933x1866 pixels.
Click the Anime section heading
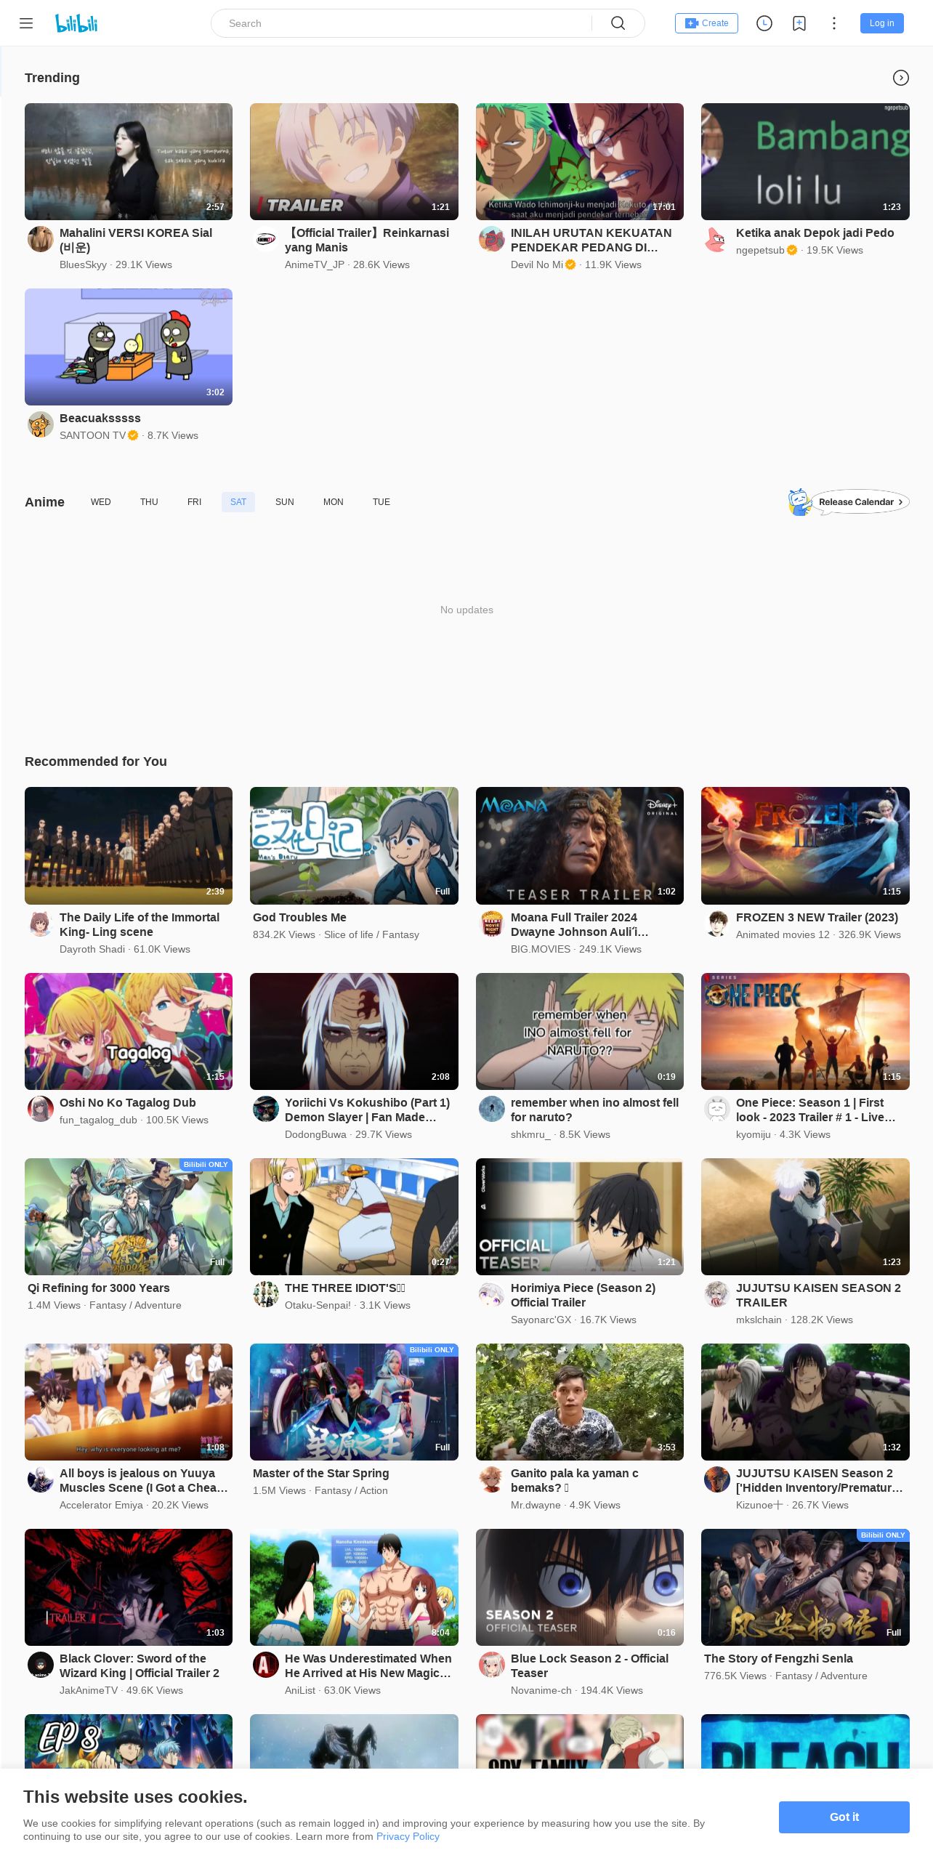point(44,502)
